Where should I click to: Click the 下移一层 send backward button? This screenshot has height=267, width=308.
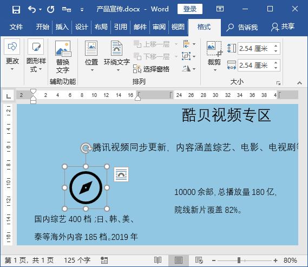[152, 56]
